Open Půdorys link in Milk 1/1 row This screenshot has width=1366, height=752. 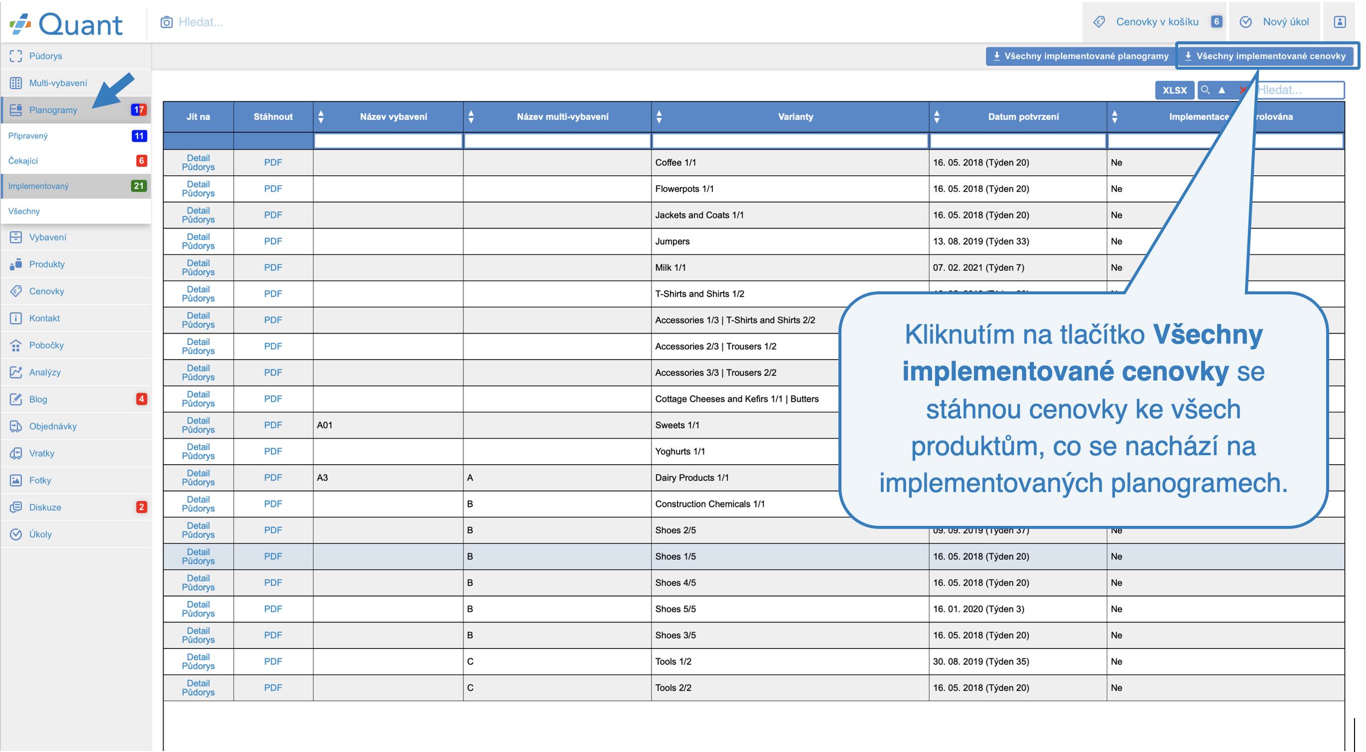click(x=198, y=272)
